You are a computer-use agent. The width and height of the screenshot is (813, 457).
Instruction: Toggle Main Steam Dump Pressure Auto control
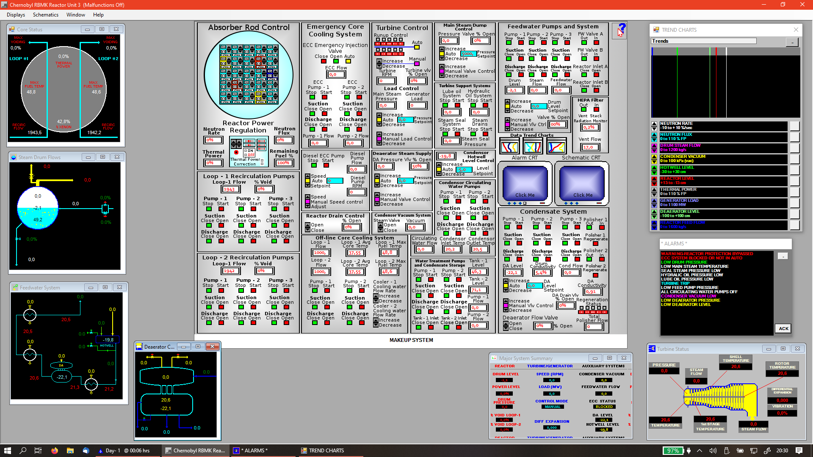(443, 53)
